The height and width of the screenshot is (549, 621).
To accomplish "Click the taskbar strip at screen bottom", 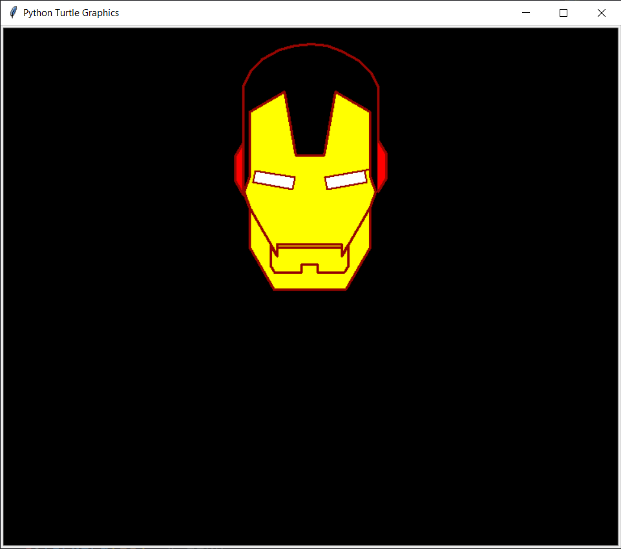I will (x=310, y=546).
